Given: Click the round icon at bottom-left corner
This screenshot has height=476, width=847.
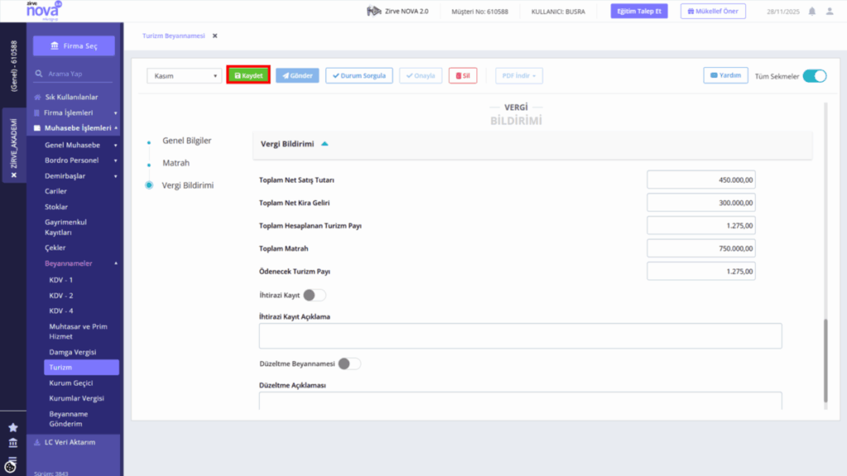Looking at the screenshot, I should (x=10, y=465).
